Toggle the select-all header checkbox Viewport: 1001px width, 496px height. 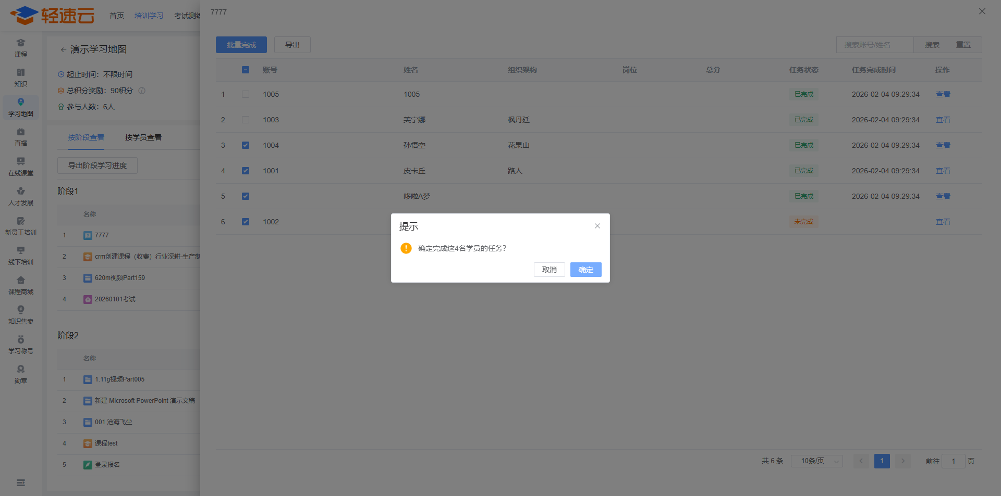(x=246, y=70)
